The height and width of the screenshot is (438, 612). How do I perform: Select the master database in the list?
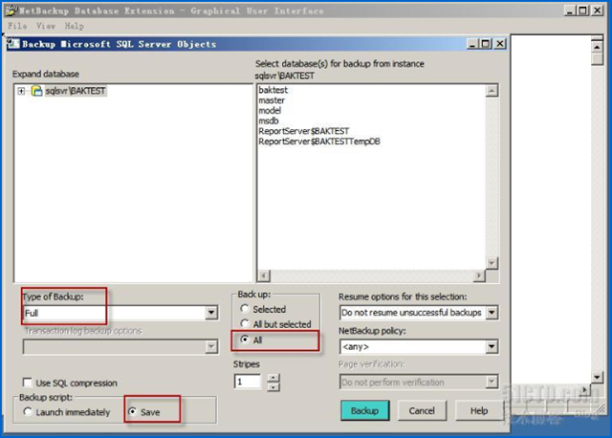pyautogui.click(x=272, y=100)
